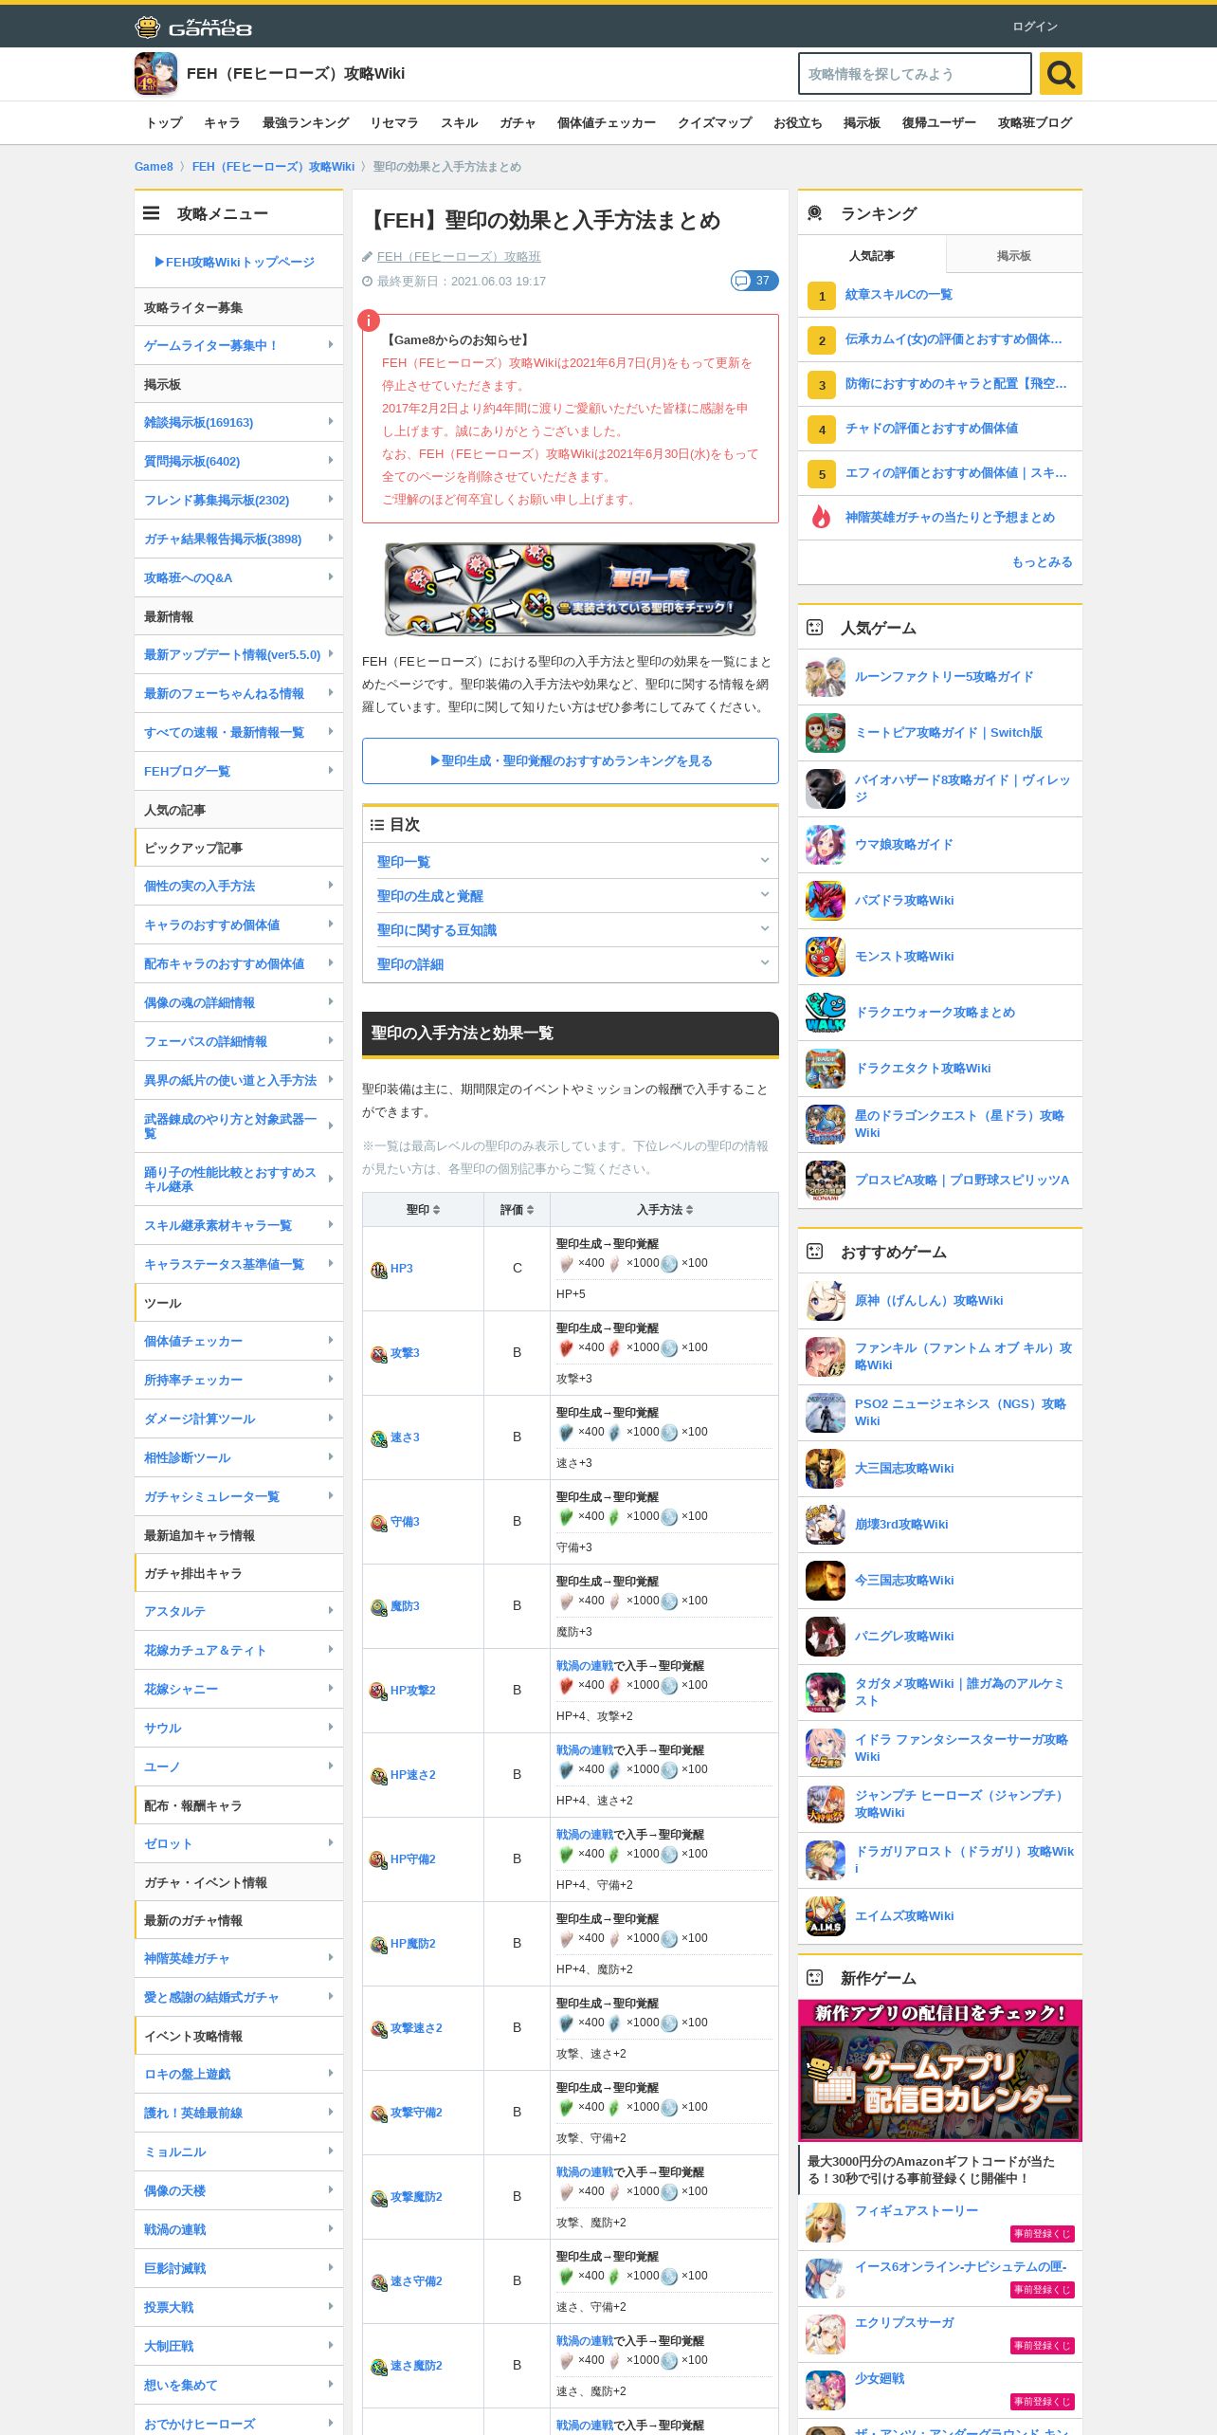Open the 戦渦の連戦 link in HP攻撃2 row
Image resolution: width=1217 pixels, height=2435 pixels.
point(585,1665)
